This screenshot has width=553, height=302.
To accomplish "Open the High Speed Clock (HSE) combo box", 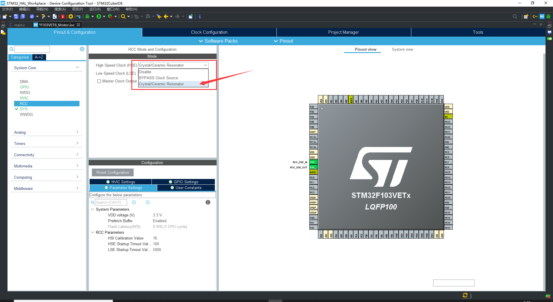I will tap(173, 65).
